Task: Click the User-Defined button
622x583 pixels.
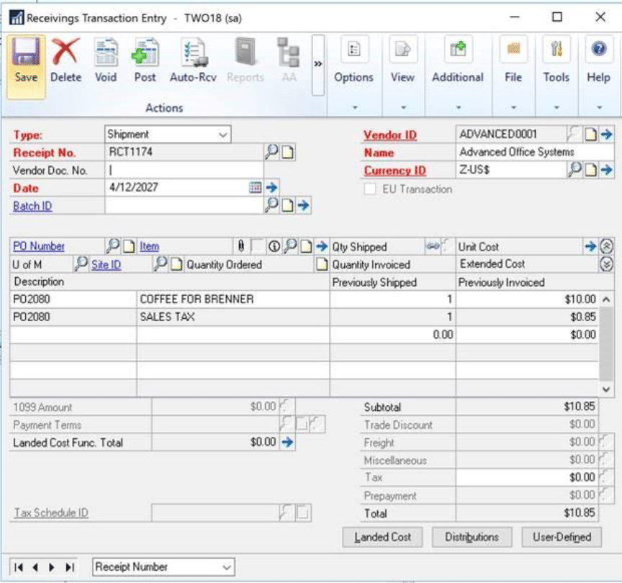Action: coord(562,537)
